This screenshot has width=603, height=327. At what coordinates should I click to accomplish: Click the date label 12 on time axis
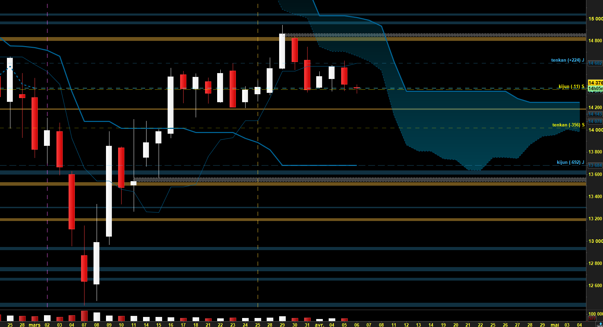[406, 325]
